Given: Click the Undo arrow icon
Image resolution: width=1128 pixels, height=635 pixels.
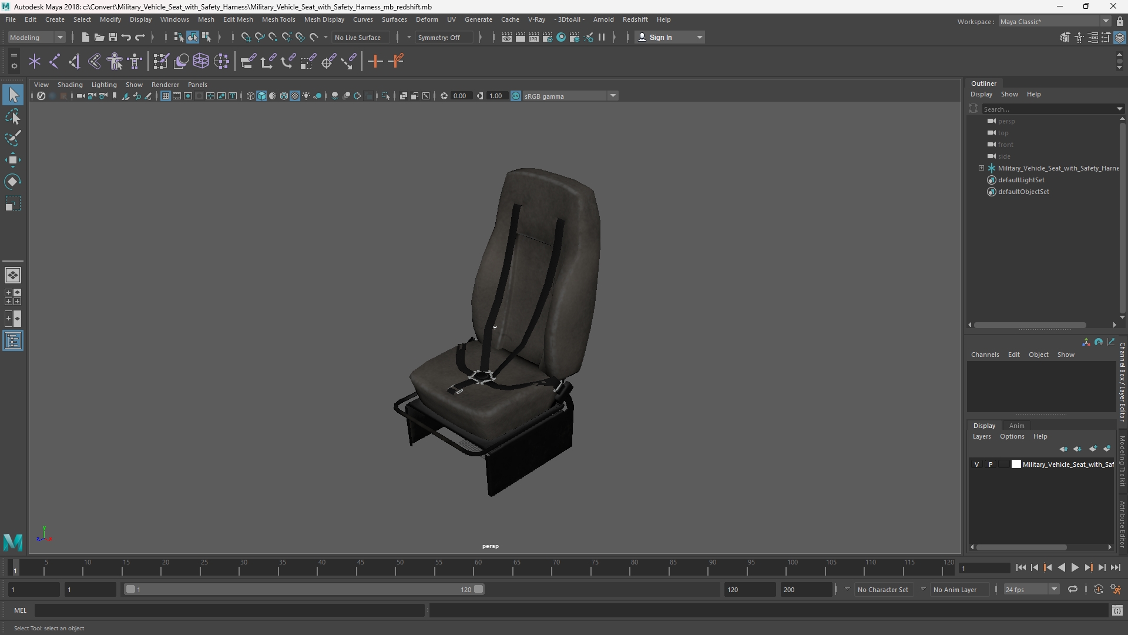Looking at the screenshot, I should 126,37.
